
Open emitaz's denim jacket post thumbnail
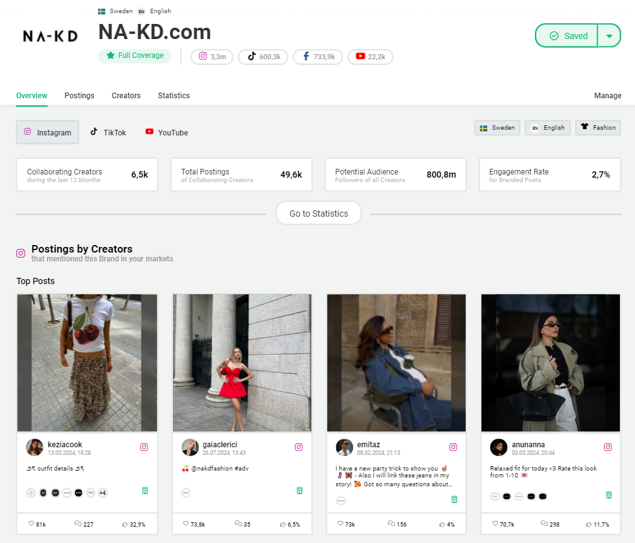pyautogui.click(x=396, y=363)
